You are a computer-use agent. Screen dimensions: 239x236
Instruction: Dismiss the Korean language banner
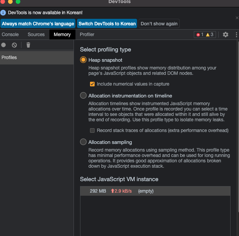click(237, 18)
